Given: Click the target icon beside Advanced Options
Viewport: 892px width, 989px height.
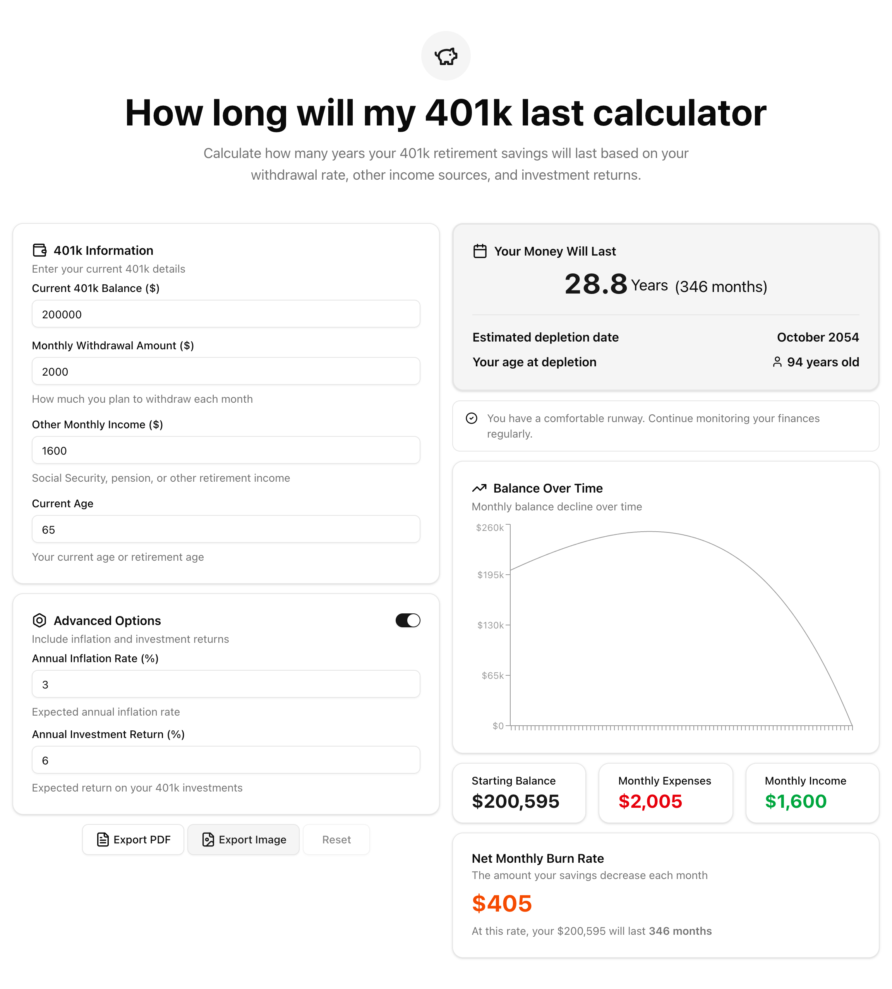Looking at the screenshot, I should click(40, 620).
